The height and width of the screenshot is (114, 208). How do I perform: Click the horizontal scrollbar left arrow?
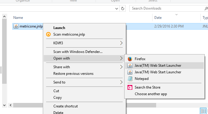[11, 105]
